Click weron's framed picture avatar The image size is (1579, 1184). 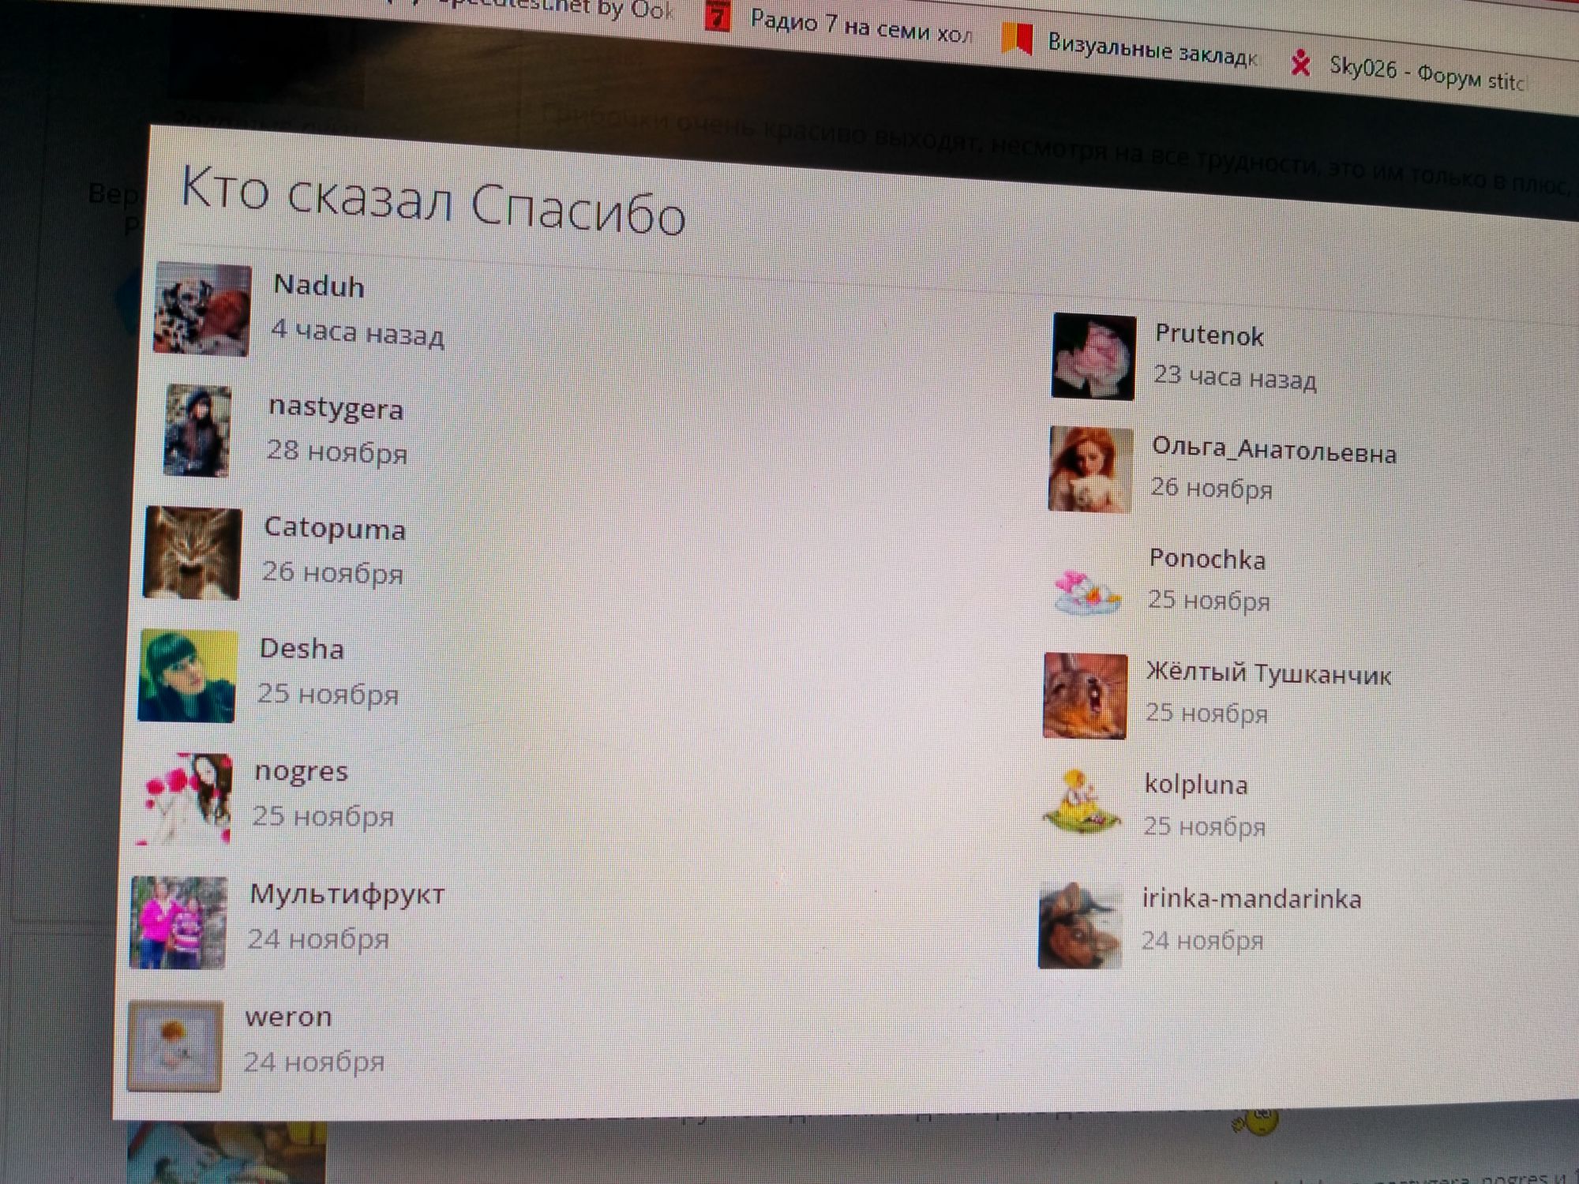(175, 1046)
